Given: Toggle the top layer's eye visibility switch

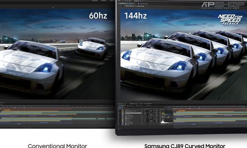Looking at the screenshot, I should pyautogui.click(x=118, y=110).
